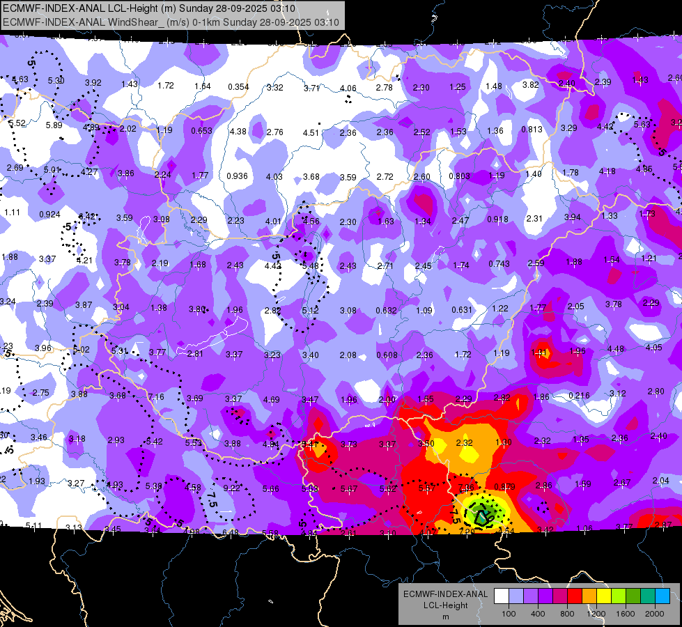
Task: Click the wind shear value 4.51
Action: (311, 132)
